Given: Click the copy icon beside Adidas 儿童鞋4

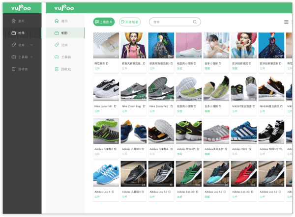Looking at the screenshot, I should click(172, 149).
